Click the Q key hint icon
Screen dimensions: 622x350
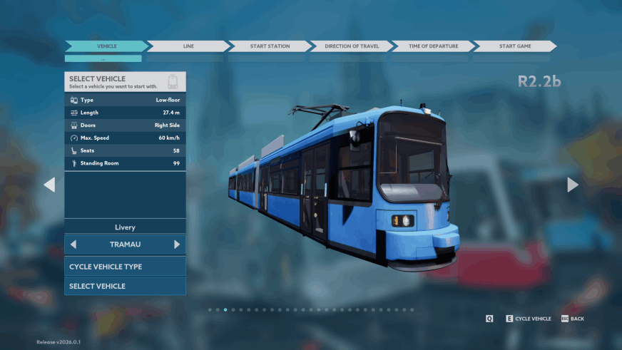(489, 319)
